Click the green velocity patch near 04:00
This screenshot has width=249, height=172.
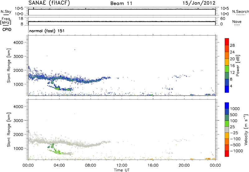click(x=58, y=152)
